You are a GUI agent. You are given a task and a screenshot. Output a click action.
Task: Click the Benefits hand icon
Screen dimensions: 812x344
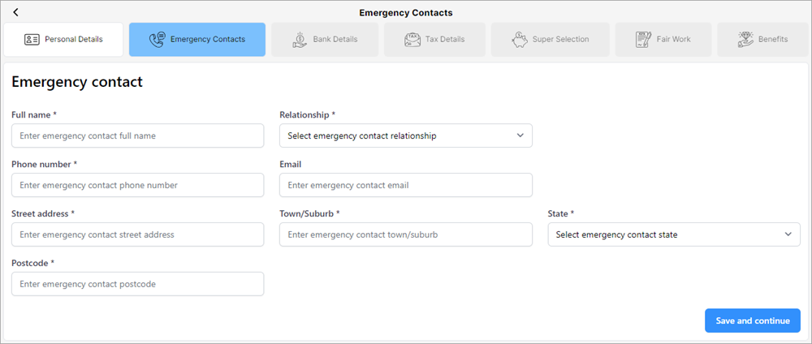coord(745,39)
